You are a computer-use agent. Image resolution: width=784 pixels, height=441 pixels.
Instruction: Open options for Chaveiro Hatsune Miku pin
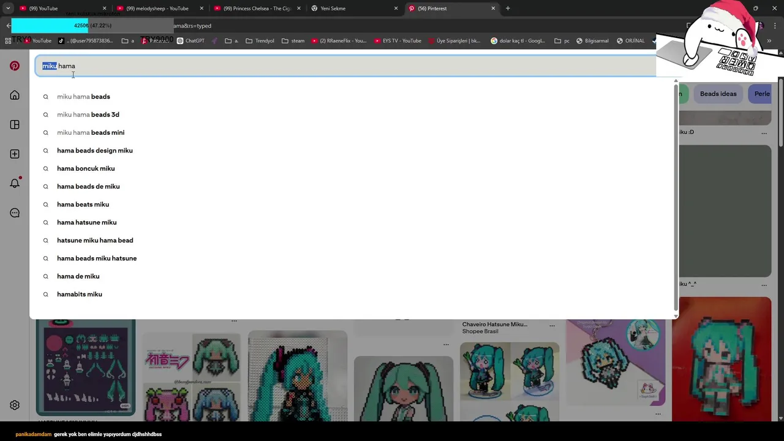click(552, 325)
